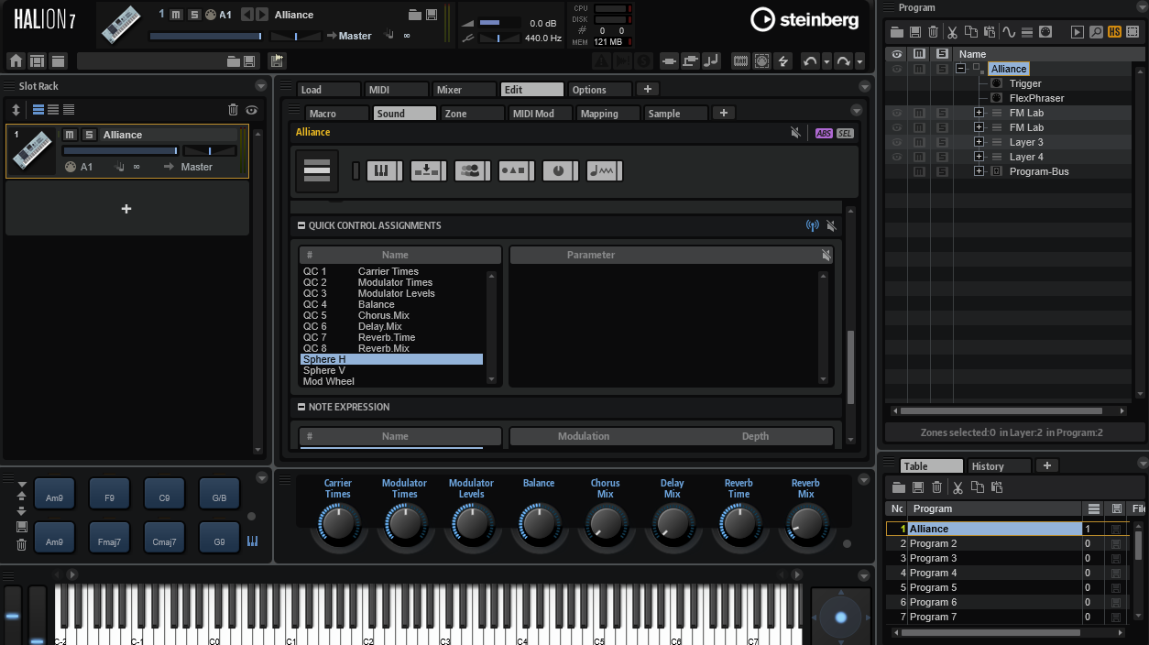
Task: Toggle the orange HS button
Action: click(x=1114, y=32)
